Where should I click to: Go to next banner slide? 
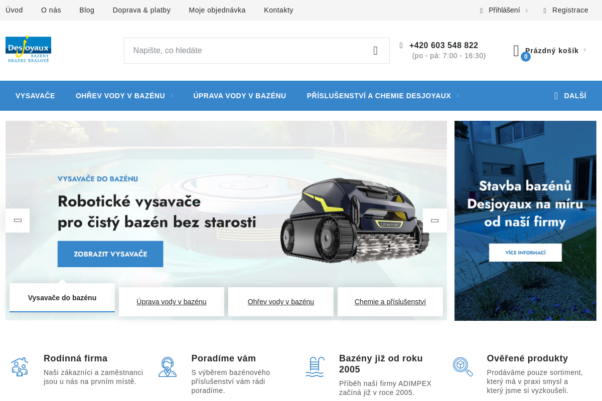[x=435, y=221]
